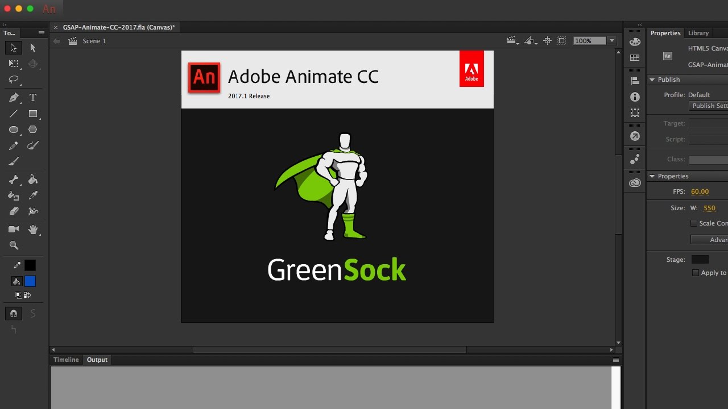
Task: Click the stage width value 550
Action: (709, 208)
